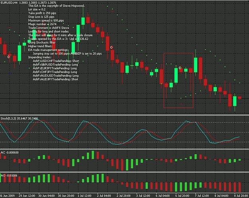Image resolution: width=249 pixels, height=198 pixels.
Task: Select 'AshFxAUDJPYTradePending: Short' entry
Action: pyautogui.click(x=55, y=79)
